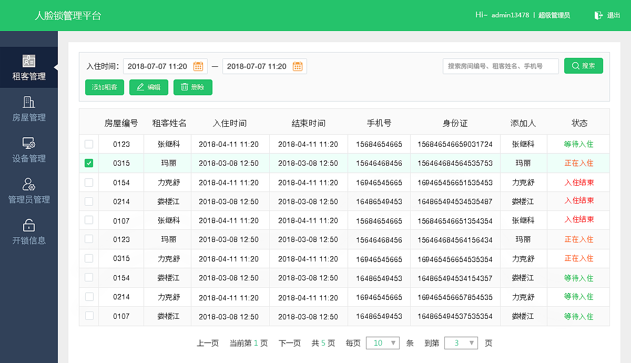
Task: Check the checkbox for tenant 张继科 room 0123
Action: pyautogui.click(x=88, y=144)
